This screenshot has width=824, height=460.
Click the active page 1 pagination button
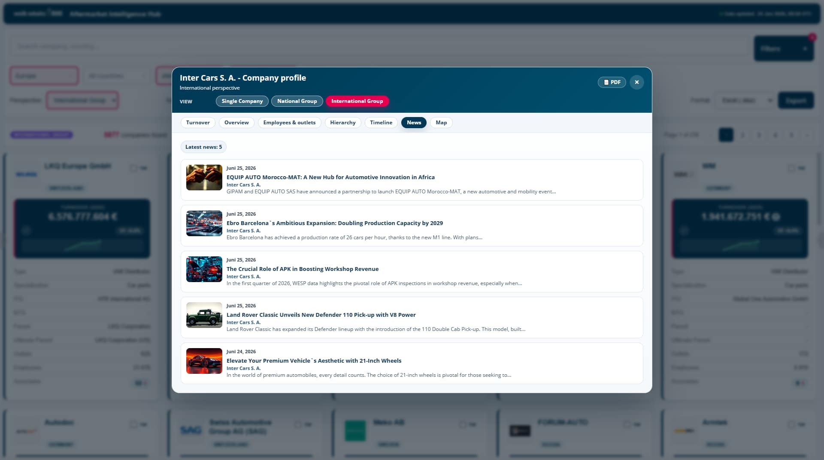(x=726, y=135)
